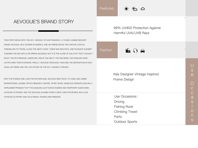The height and width of the screenshot is (148, 198).
Task: Click the 'Party' list entry
Action: [x=118, y=117]
